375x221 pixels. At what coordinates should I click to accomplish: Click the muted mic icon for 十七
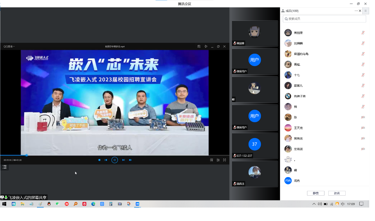point(363,75)
